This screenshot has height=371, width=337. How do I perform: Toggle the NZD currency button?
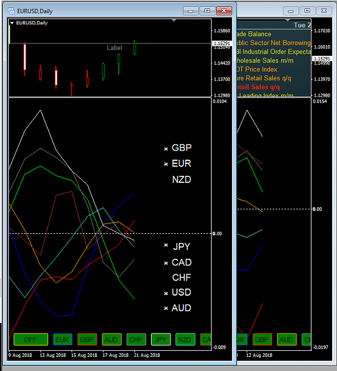click(x=185, y=340)
